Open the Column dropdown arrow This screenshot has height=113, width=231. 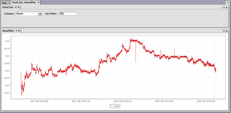pyautogui.click(x=40, y=14)
